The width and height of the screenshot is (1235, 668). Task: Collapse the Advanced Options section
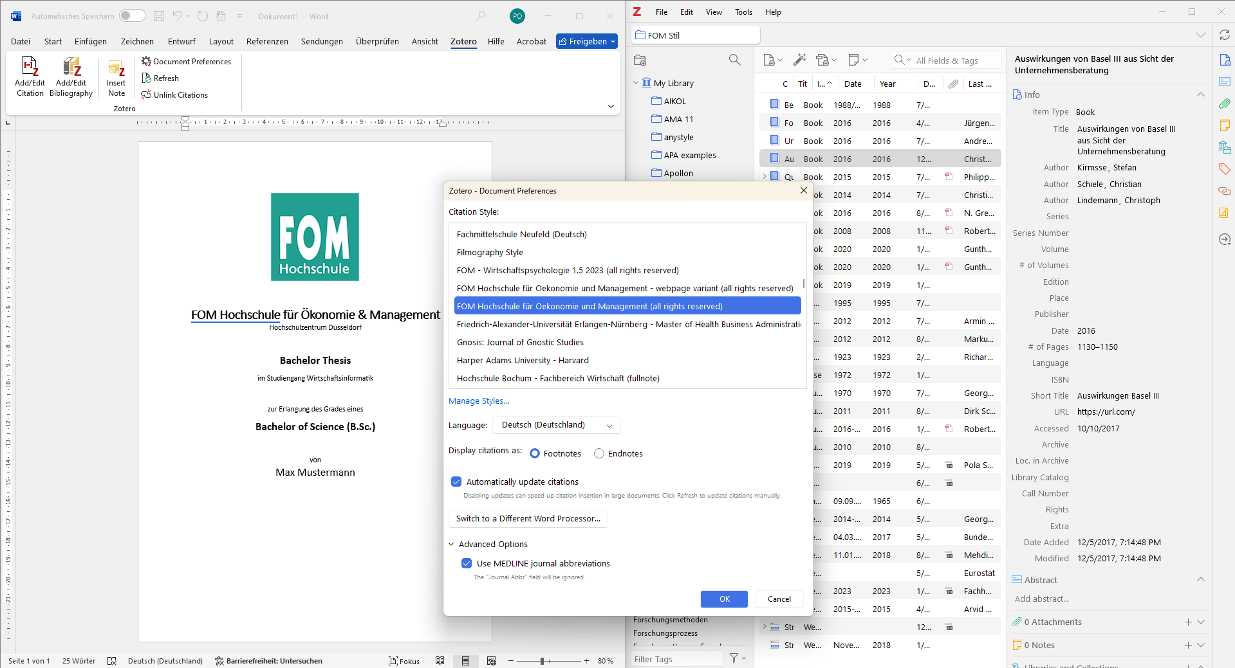point(452,545)
